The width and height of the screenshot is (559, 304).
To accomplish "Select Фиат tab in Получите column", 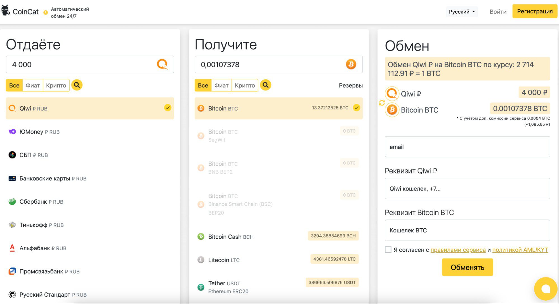I will point(221,85).
